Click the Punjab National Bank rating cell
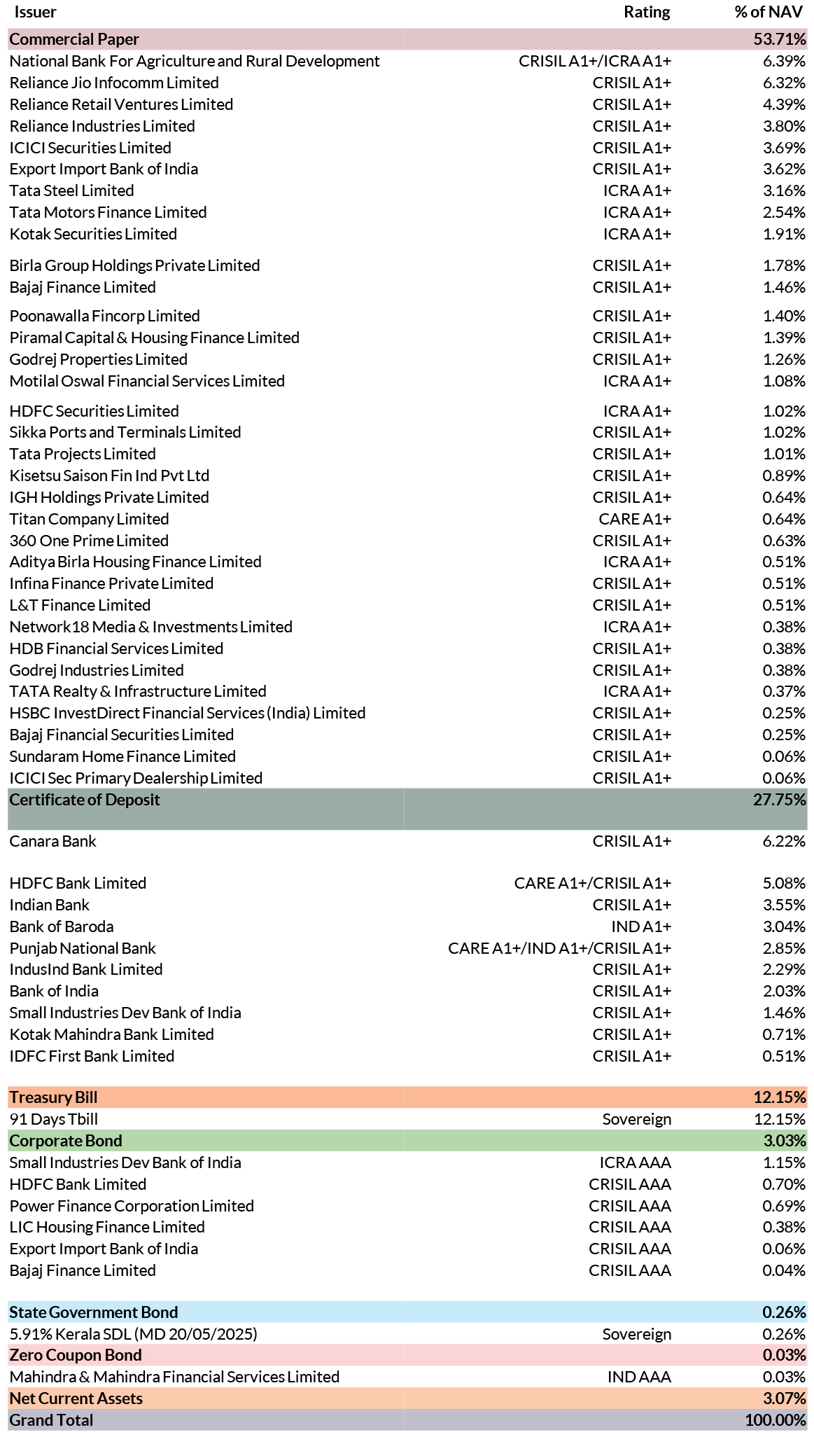The width and height of the screenshot is (814, 1437). pyautogui.click(x=560, y=948)
